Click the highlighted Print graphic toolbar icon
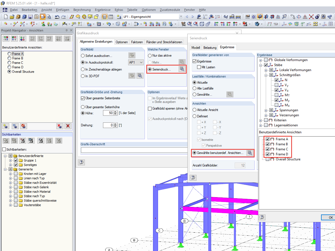The width and height of the screenshot is (335, 251). [42, 17]
